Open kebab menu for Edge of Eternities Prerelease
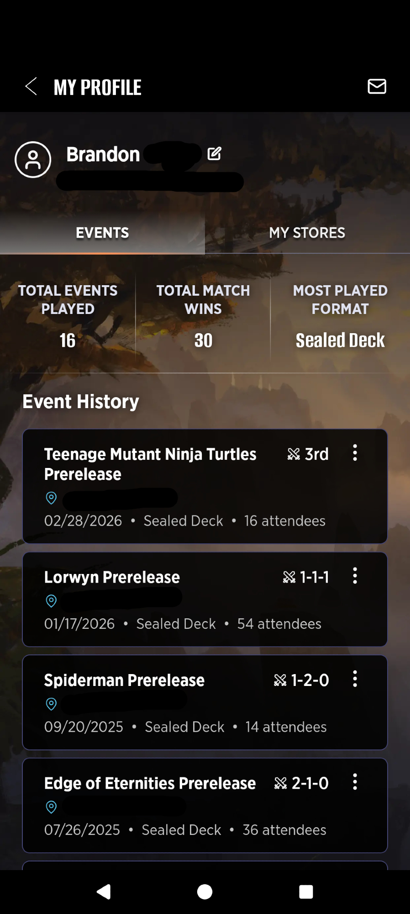This screenshot has width=410, height=914. click(x=355, y=782)
